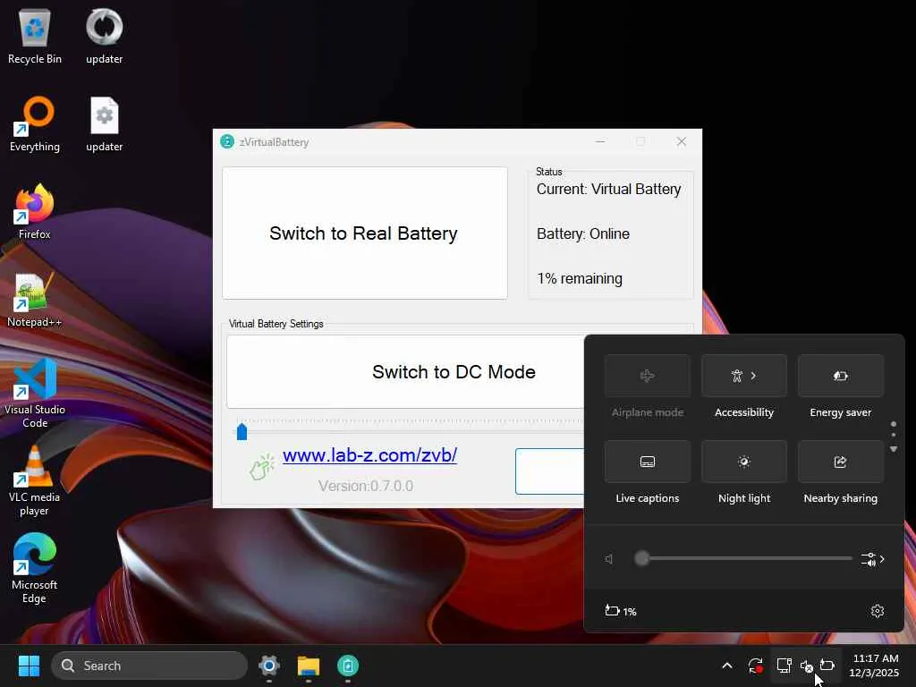Select the 'Battery: Online' status text
916x687 pixels.
583,233
